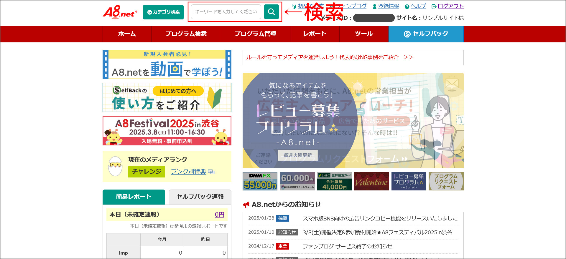Open ランク別特典 link
The width and height of the screenshot is (566, 259).
(188, 171)
